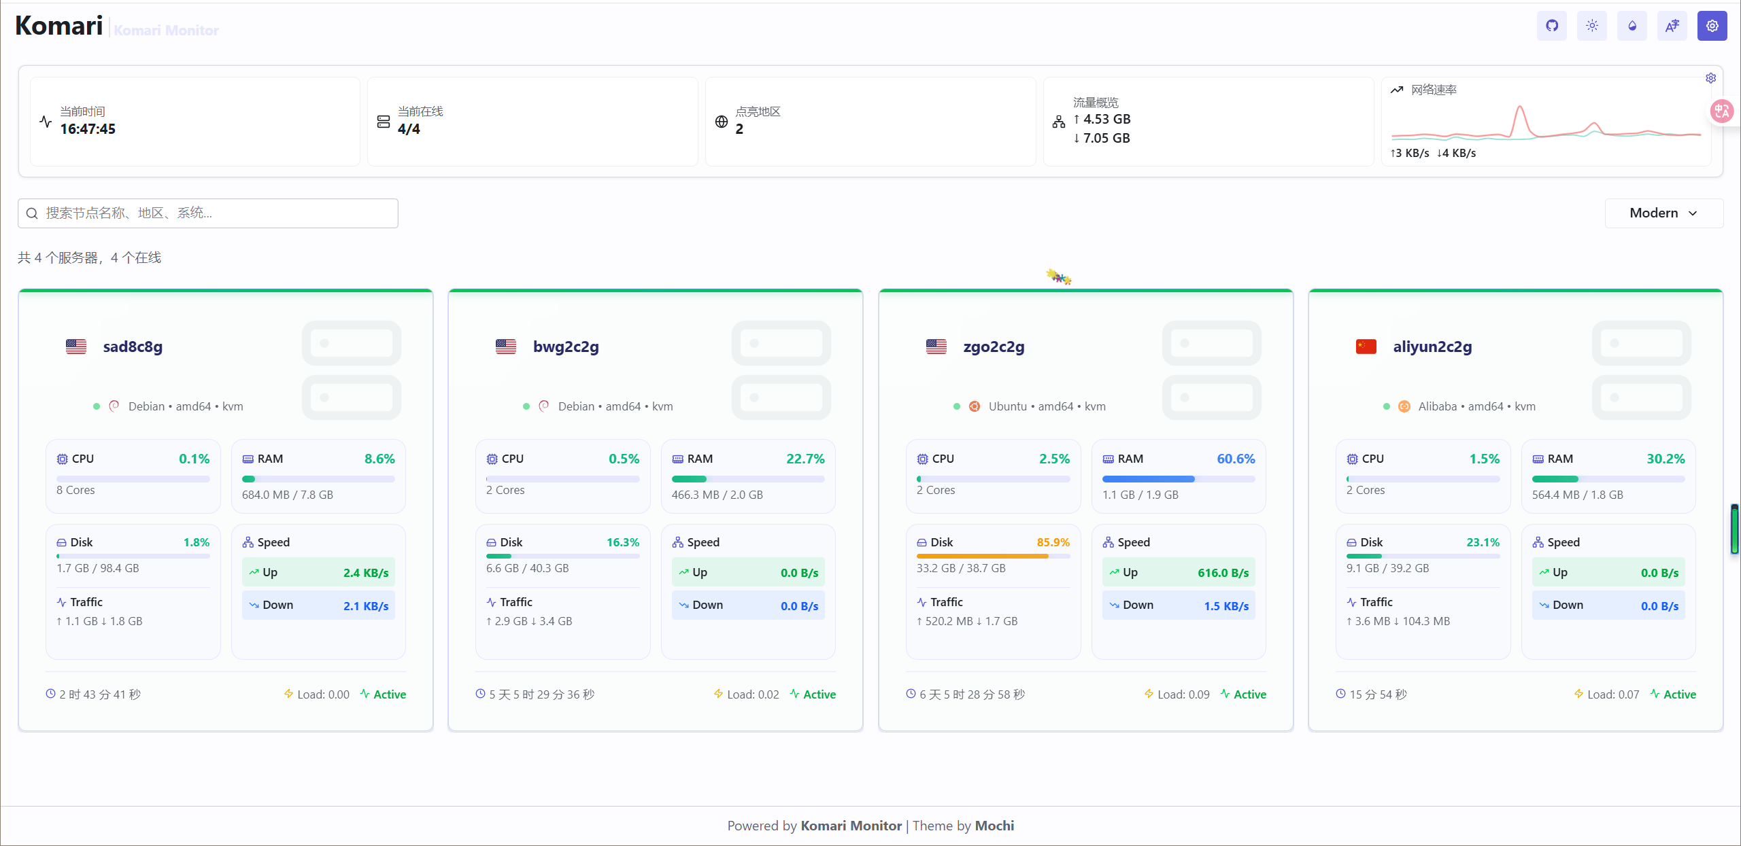Image resolution: width=1741 pixels, height=846 pixels.
Task: Open the sad8c8g server card title
Action: point(133,347)
